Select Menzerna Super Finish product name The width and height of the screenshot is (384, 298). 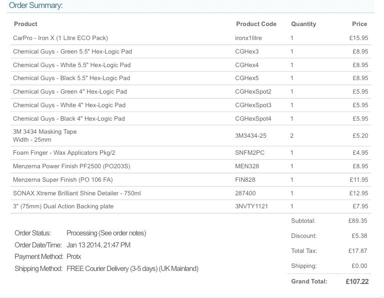pyautogui.click(x=63, y=179)
